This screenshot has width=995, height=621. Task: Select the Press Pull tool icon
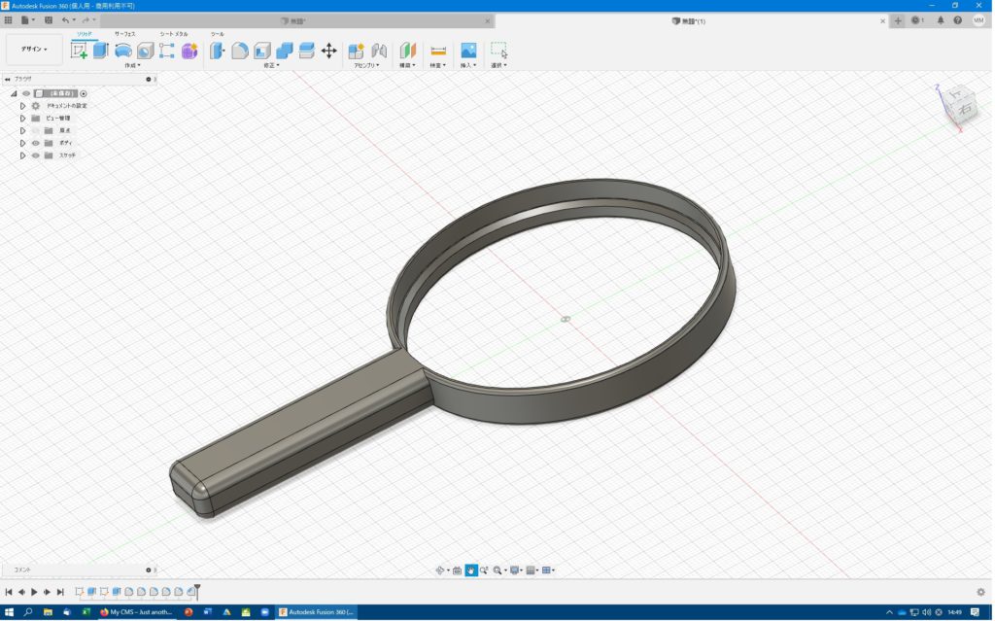pyautogui.click(x=218, y=51)
